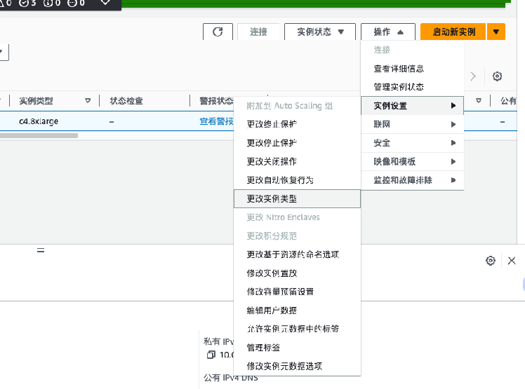Choose 更改终止保护 from submenu
The width and height of the screenshot is (525, 389).
tap(296, 125)
